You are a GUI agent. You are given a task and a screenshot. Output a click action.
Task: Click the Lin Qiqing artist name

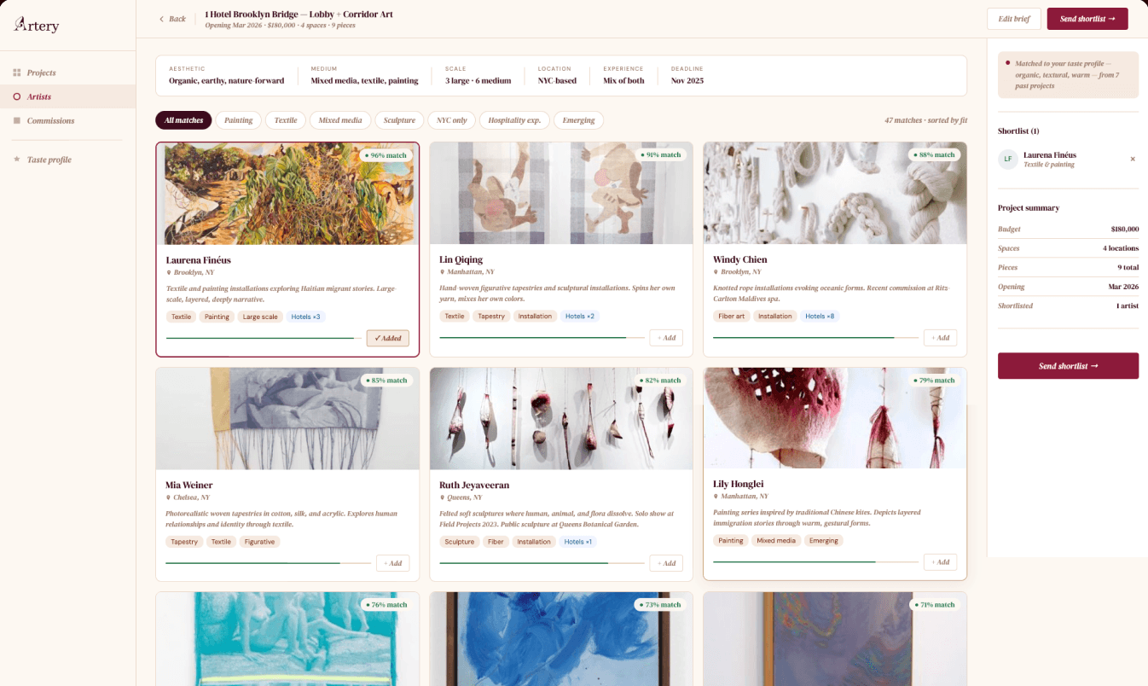461,259
